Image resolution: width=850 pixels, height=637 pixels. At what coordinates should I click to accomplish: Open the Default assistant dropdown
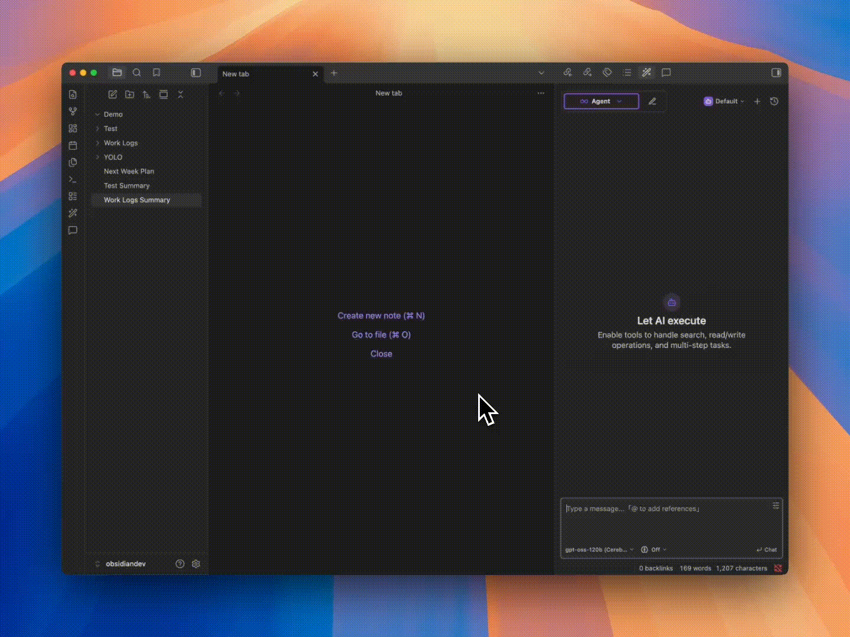click(724, 101)
